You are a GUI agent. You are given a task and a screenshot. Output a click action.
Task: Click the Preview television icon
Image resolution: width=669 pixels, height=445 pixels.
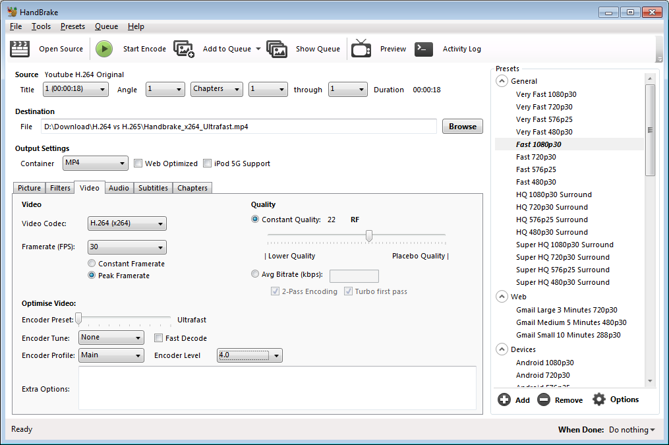click(361, 48)
